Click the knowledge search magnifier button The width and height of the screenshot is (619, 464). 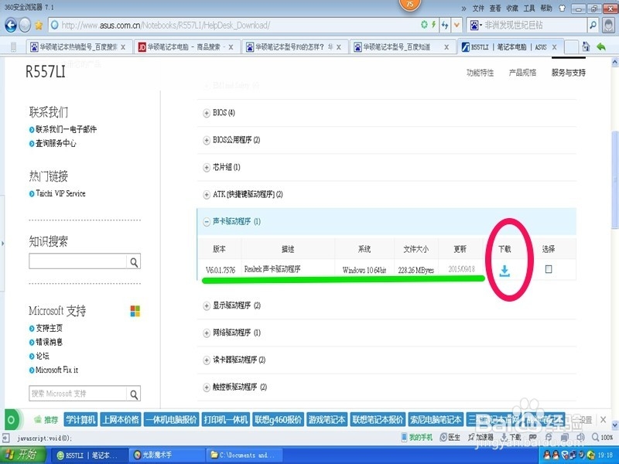click(x=134, y=261)
